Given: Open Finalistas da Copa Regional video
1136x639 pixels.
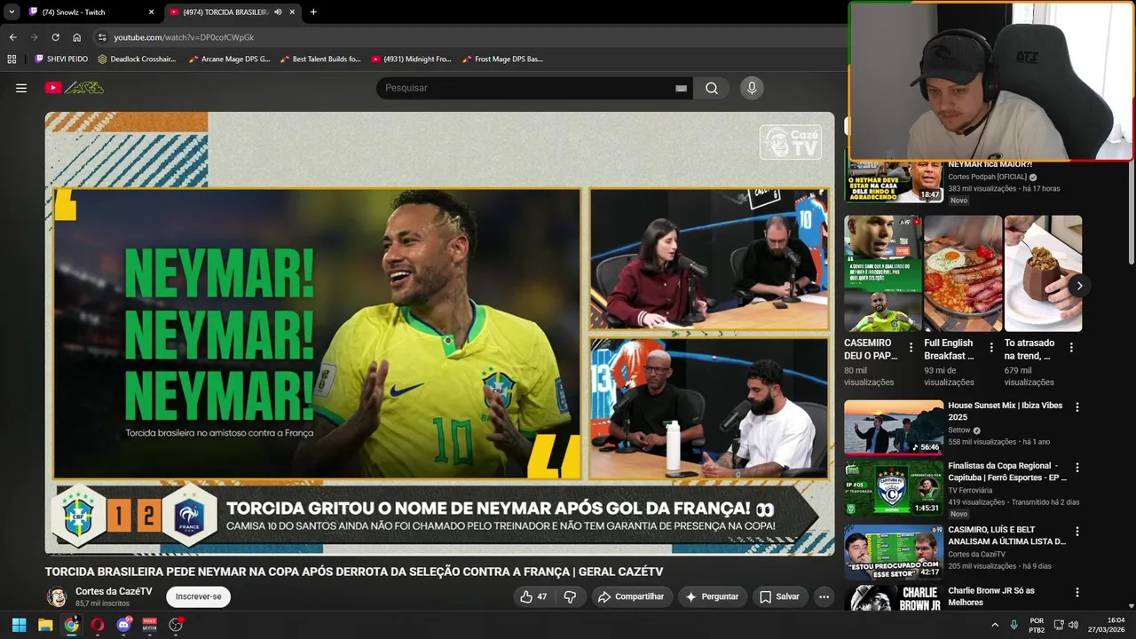Looking at the screenshot, I should [x=894, y=487].
